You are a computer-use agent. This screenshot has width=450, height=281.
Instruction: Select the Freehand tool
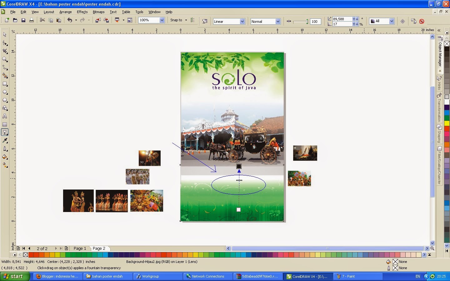(5, 67)
